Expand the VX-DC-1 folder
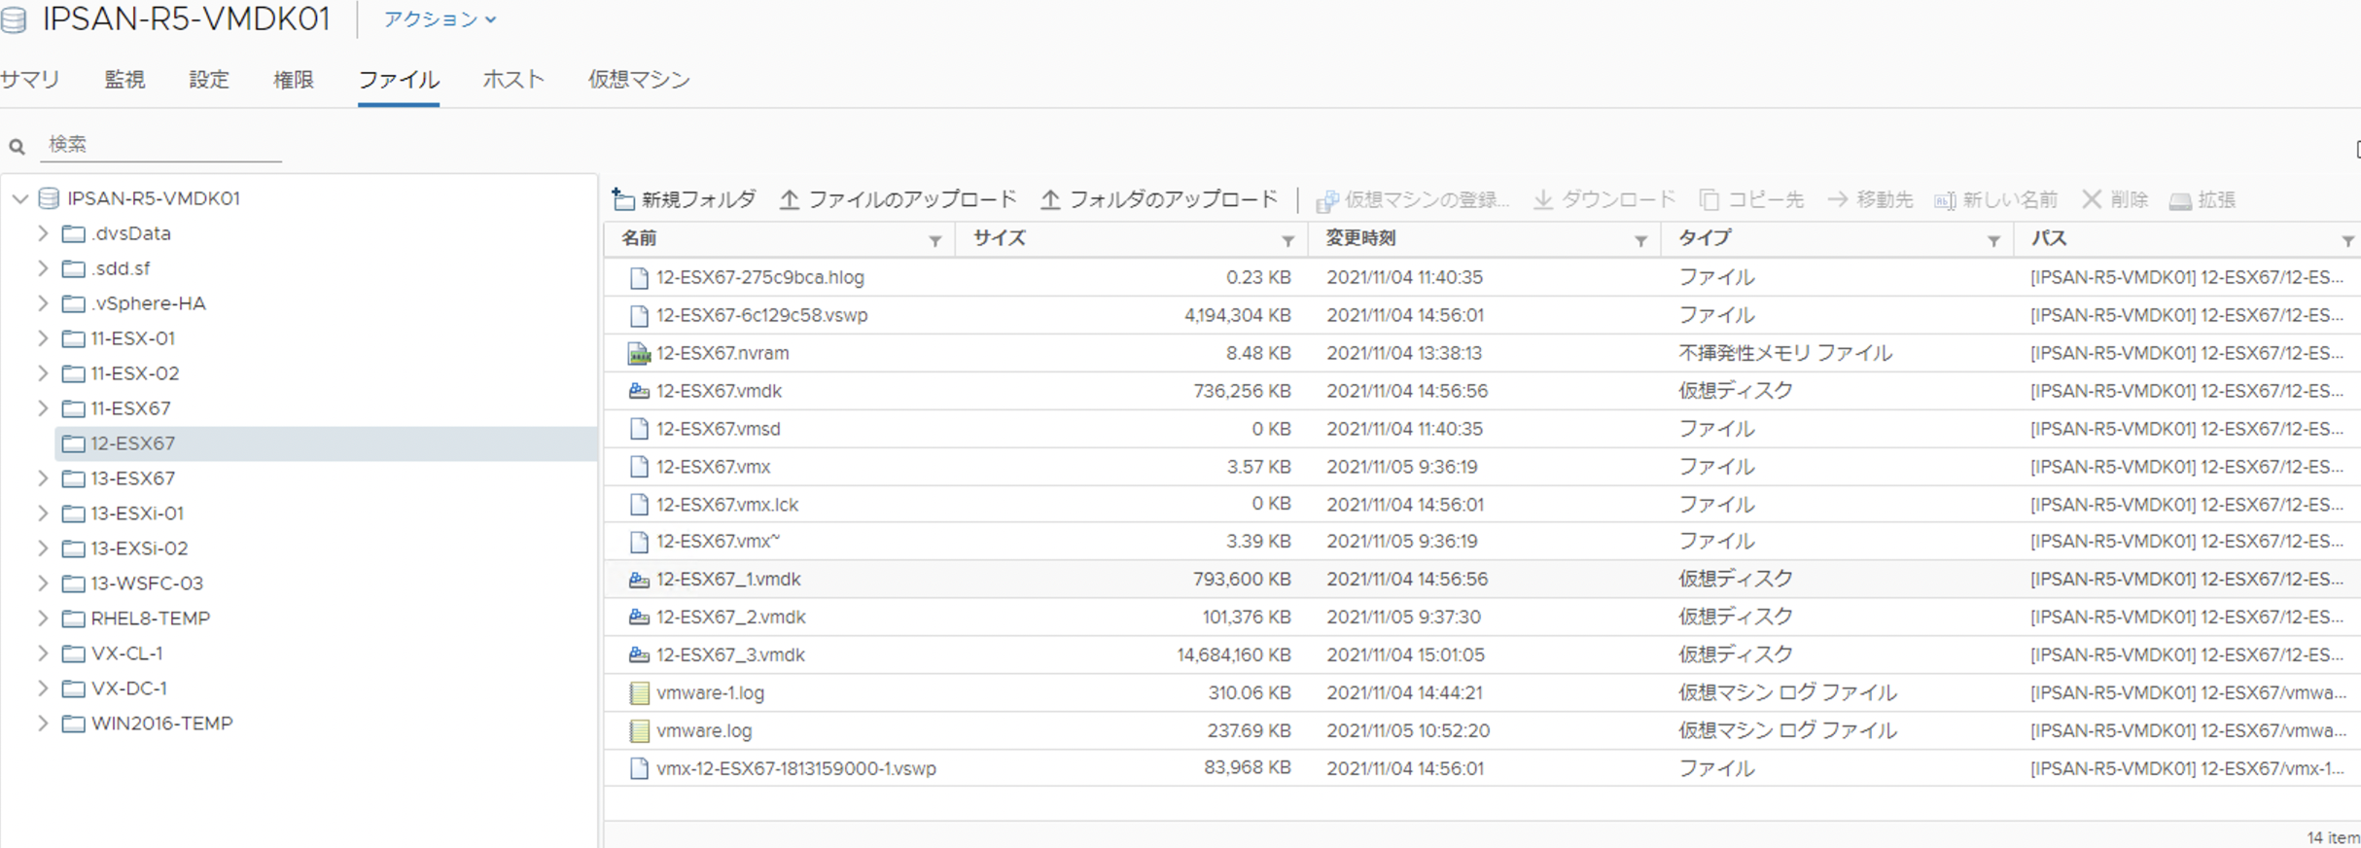 43,689
